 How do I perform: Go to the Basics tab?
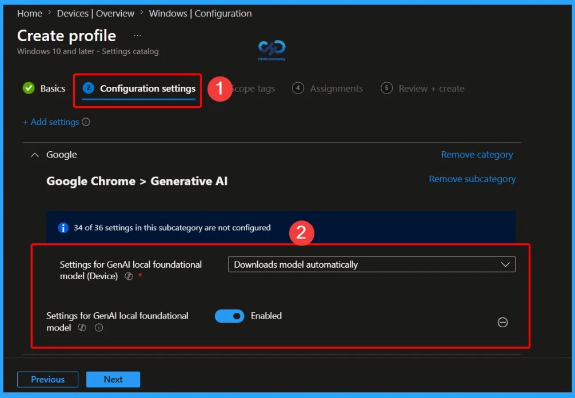click(44, 89)
